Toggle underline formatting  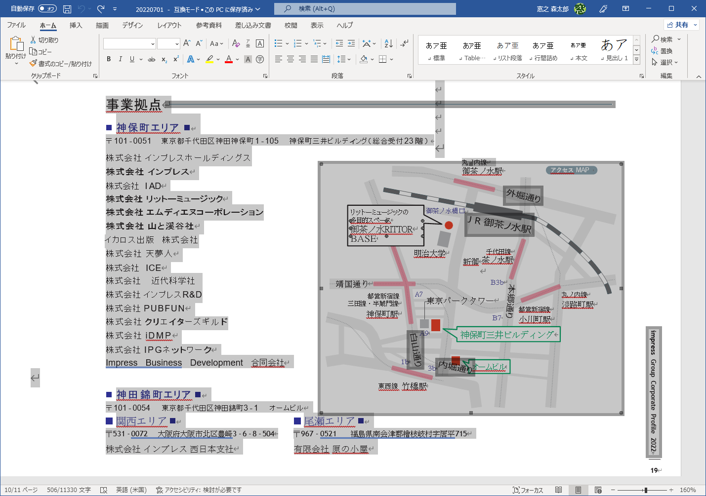131,58
